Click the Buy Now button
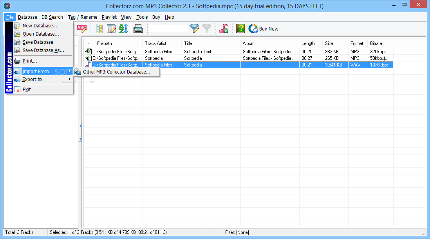Viewport: 430px width, 239px height. click(264, 29)
